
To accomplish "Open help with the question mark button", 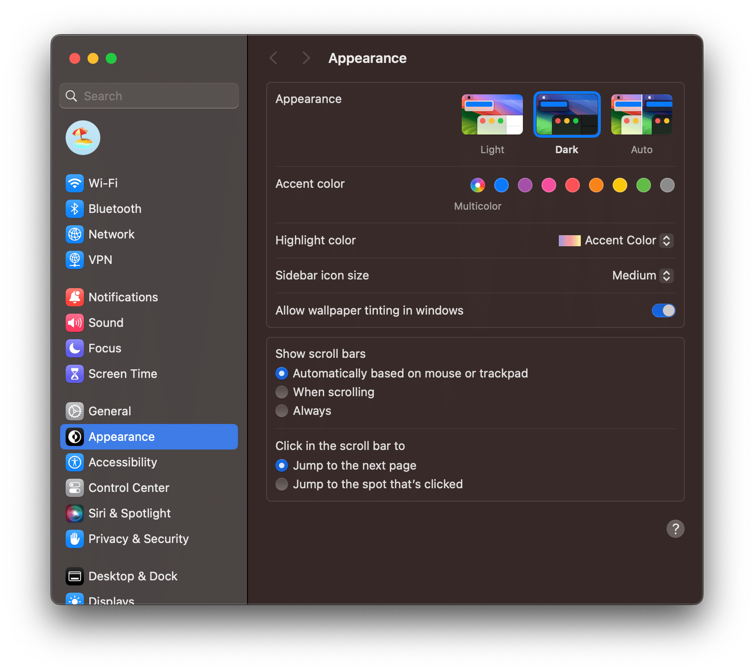I will (x=675, y=529).
